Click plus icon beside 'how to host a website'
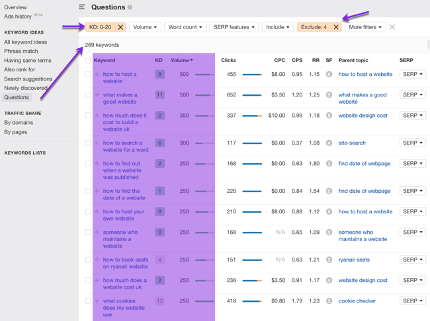Viewport: 430px width, 321px height. coord(97,75)
